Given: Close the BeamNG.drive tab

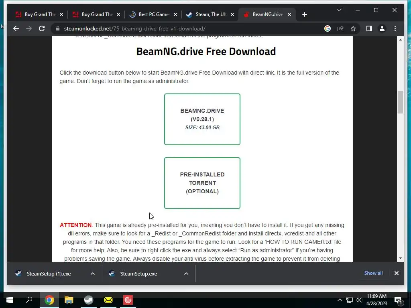Looking at the screenshot, I should (x=289, y=14).
